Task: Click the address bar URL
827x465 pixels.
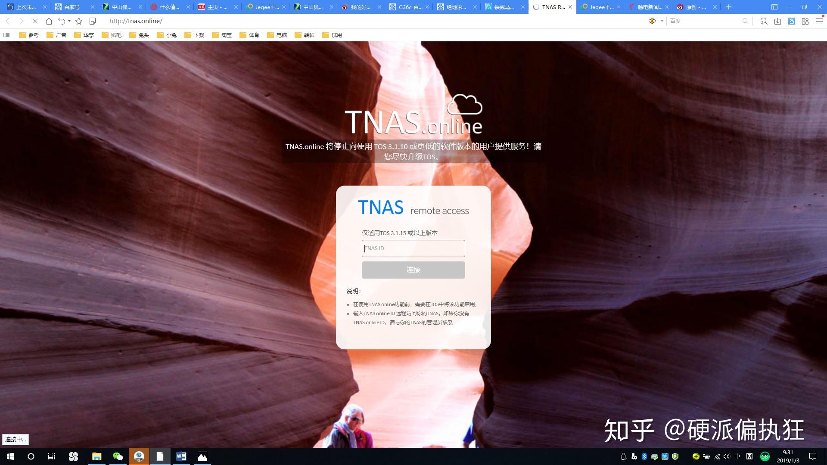Action: pos(136,21)
